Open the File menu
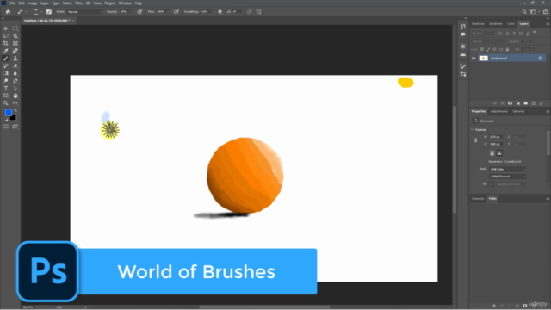 [x=13, y=3]
